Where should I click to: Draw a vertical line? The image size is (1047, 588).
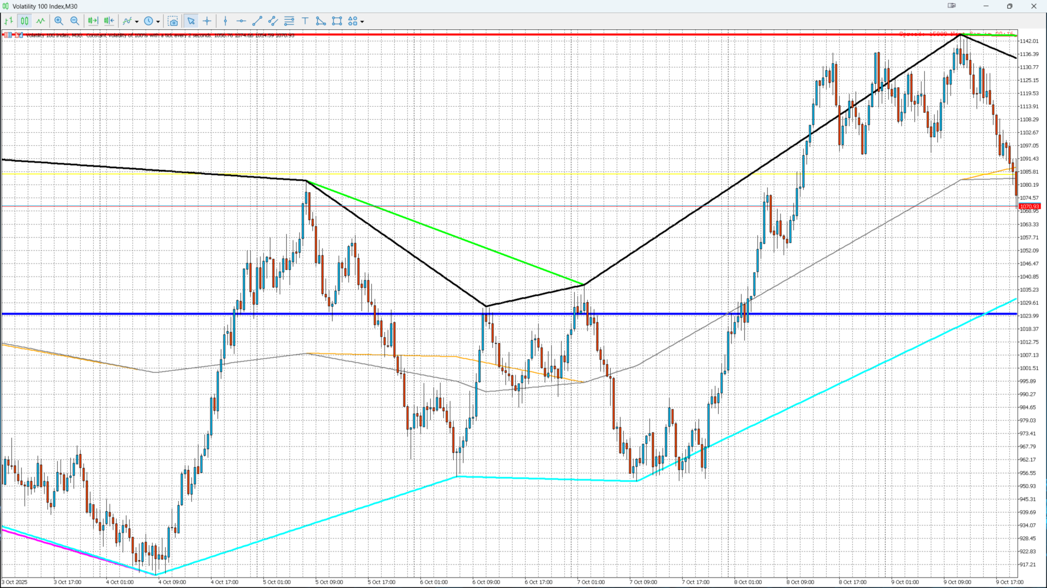(225, 21)
